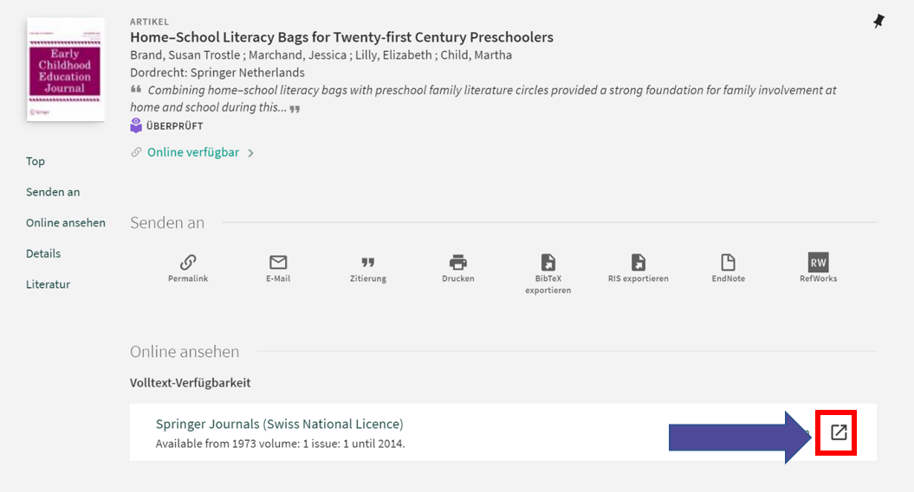Open the Zitierung citation tool
The width and height of the screenshot is (914, 492).
point(368,263)
